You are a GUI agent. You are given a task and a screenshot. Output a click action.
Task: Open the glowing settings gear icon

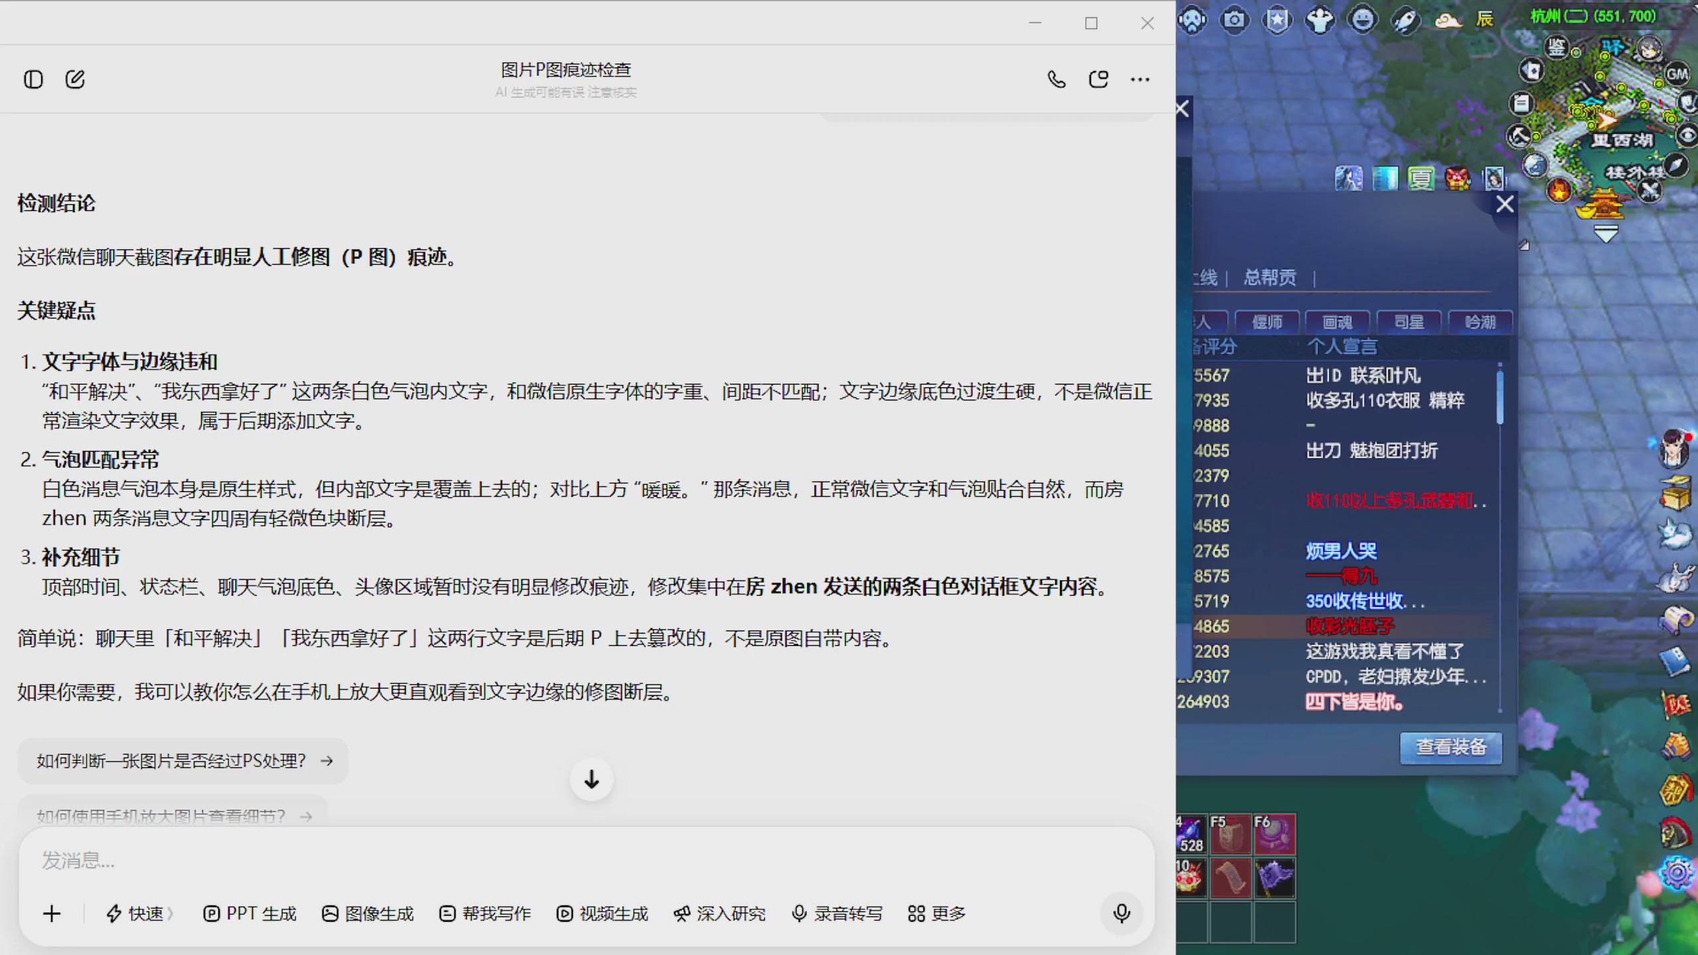click(1676, 873)
